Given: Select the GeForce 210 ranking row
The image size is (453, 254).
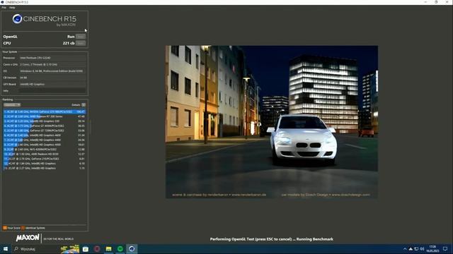Looking at the screenshot, I should point(44,159).
